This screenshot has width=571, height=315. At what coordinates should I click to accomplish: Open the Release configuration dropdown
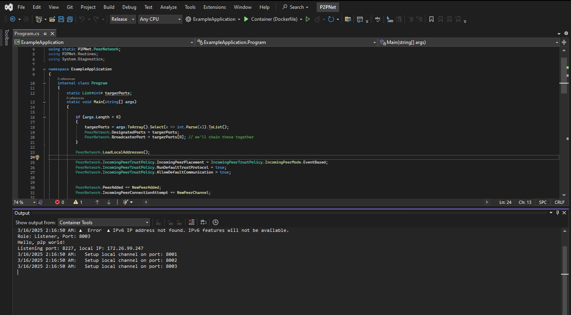tap(123, 19)
